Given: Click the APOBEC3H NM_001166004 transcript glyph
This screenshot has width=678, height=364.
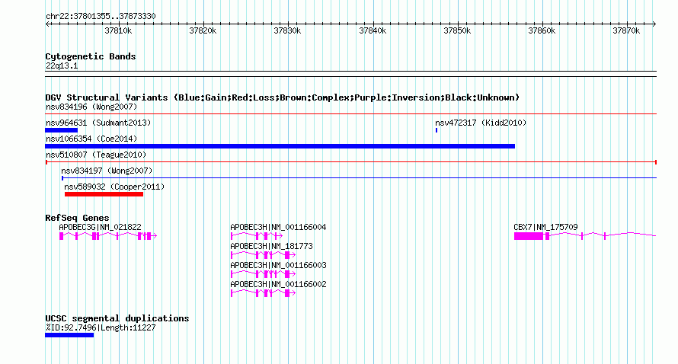Looking at the screenshot, I should (257, 235).
